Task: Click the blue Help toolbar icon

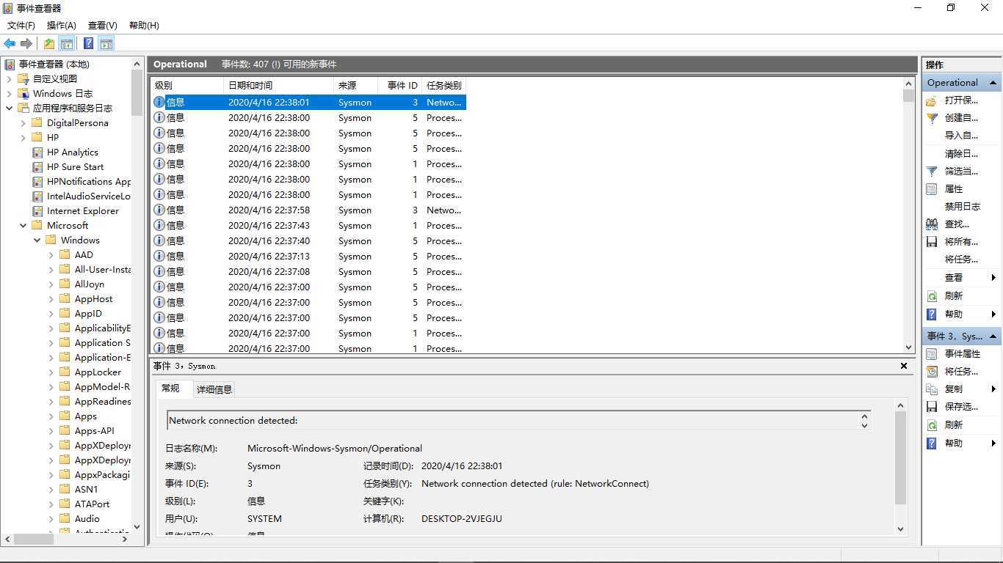Action: [x=88, y=44]
